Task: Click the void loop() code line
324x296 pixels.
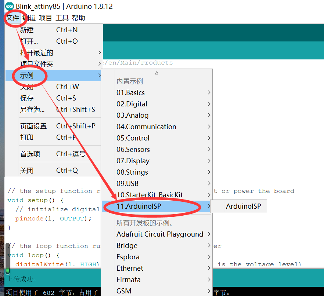Action: coord(33,255)
